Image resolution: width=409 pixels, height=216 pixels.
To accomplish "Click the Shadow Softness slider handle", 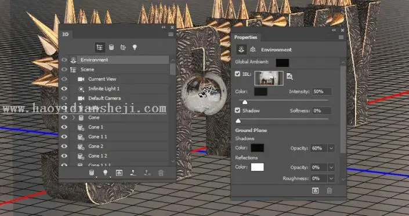I will (238, 121).
